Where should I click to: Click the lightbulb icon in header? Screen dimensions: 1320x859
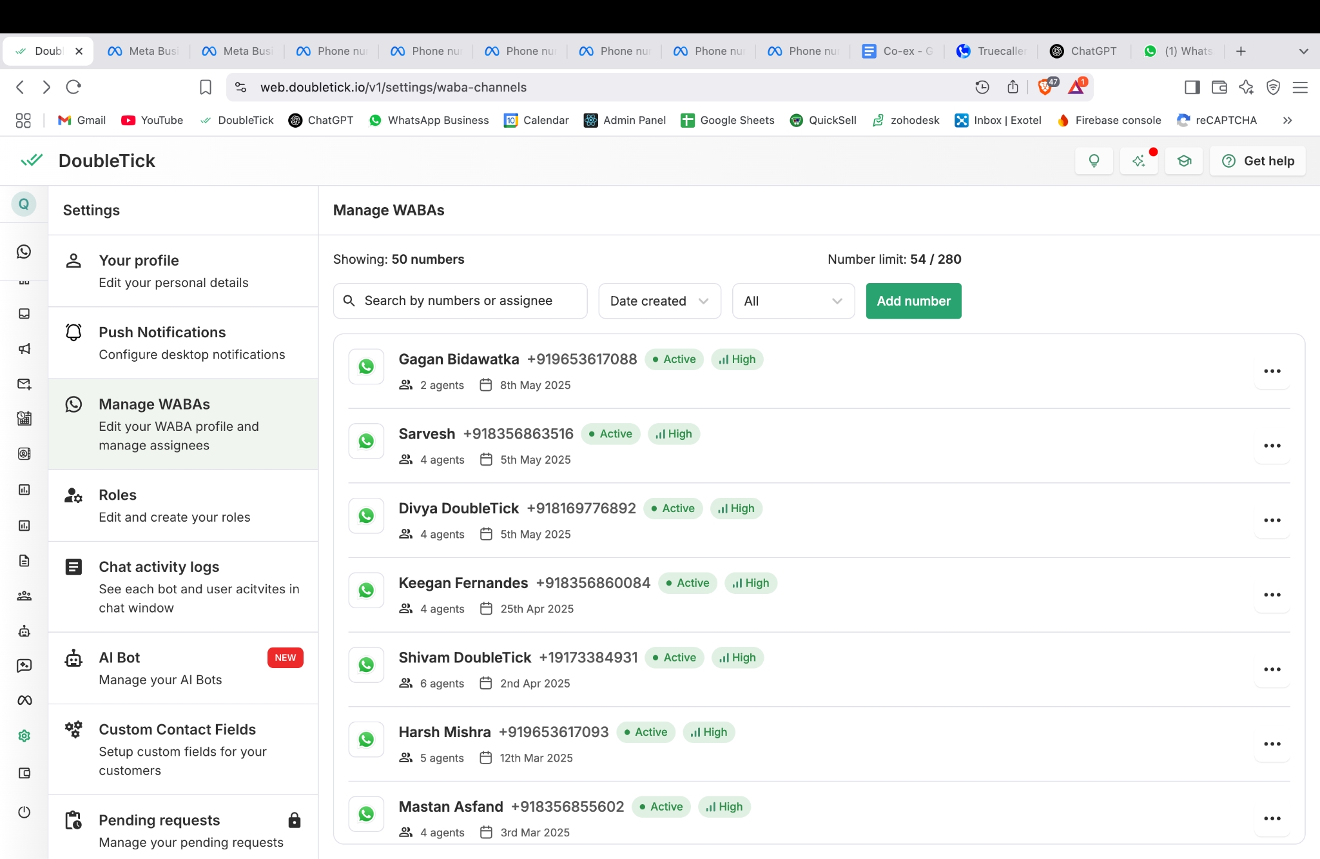click(1094, 161)
